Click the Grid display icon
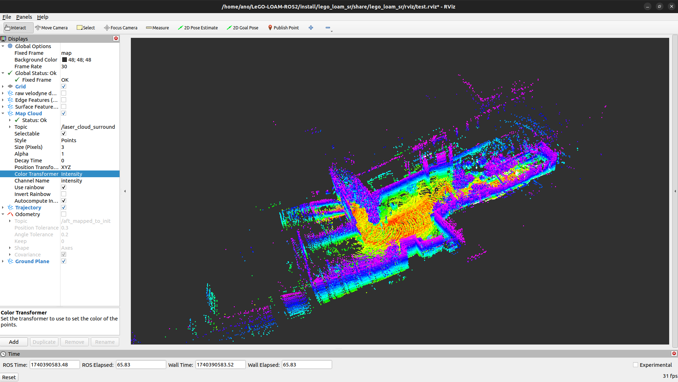The image size is (678, 382). point(10,86)
